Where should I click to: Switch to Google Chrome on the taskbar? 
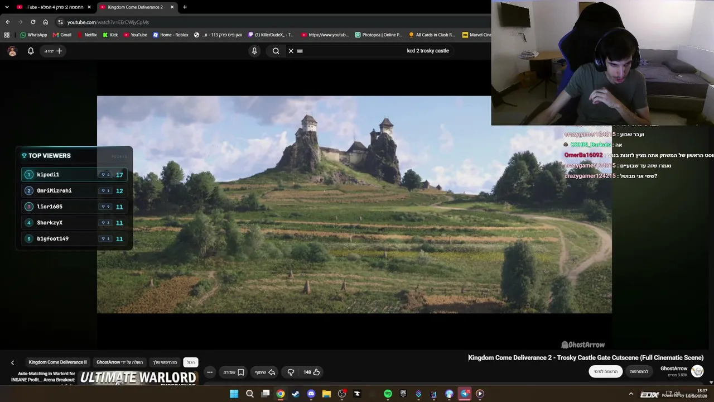(281, 394)
